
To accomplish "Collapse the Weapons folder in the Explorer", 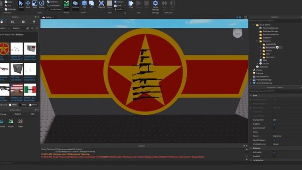I will point(257,41).
